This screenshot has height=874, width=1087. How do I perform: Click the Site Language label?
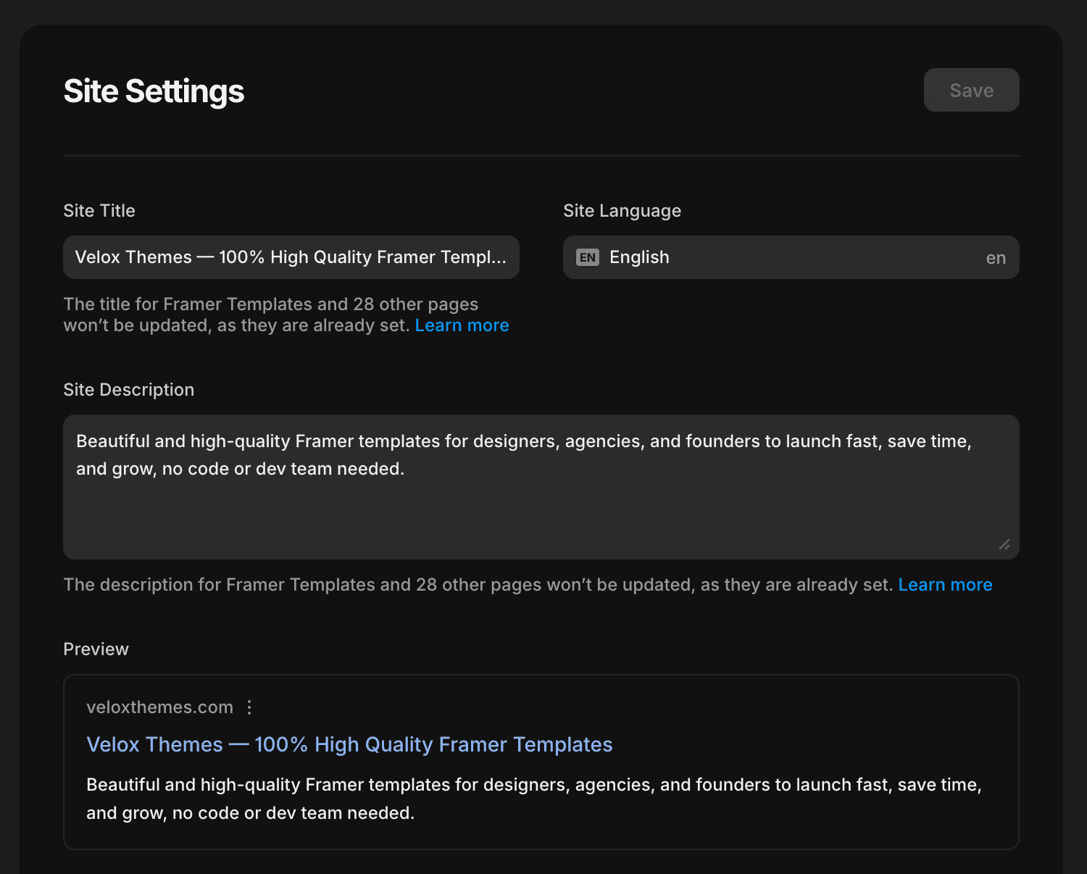[x=622, y=210]
